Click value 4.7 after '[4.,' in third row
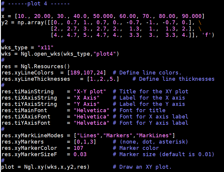224x172 pixels. click(72, 35)
